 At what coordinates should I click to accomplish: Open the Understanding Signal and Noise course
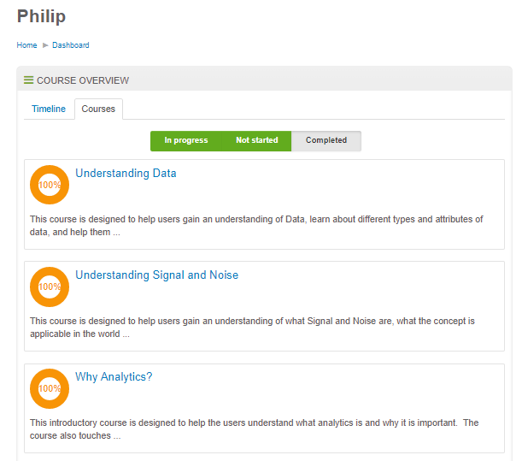[156, 275]
